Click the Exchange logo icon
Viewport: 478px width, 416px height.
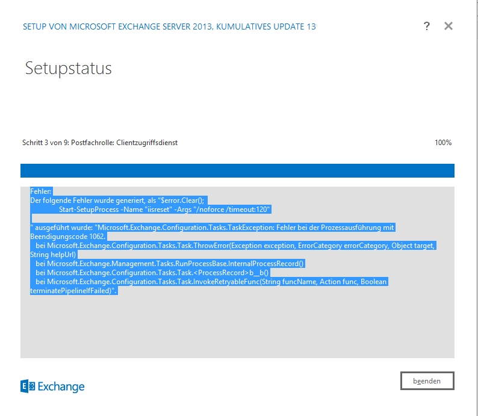point(28,387)
